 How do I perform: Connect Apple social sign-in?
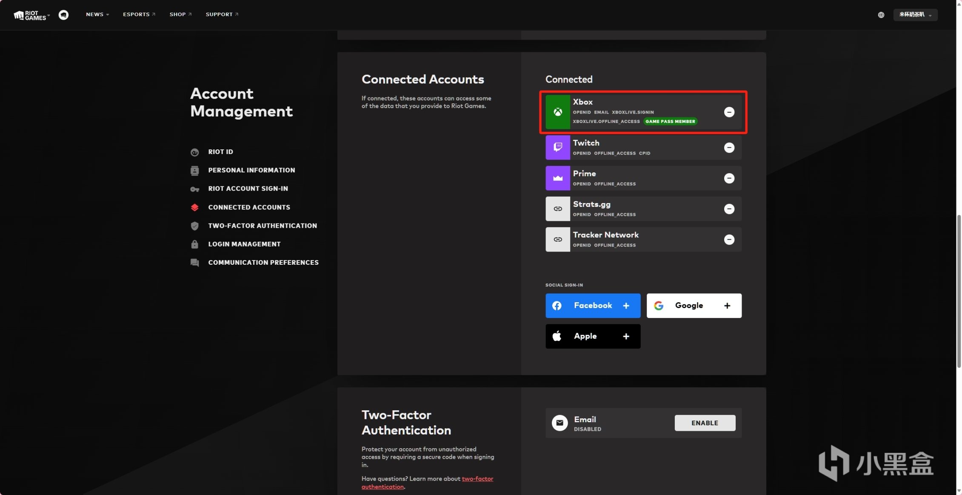(x=593, y=336)
